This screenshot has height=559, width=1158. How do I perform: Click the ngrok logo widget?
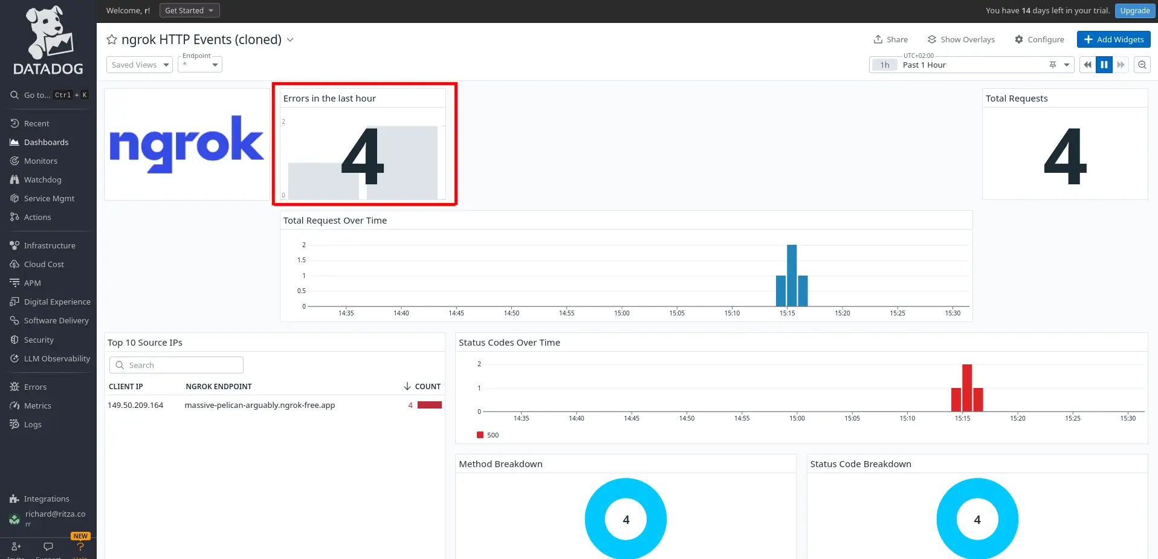187,144
